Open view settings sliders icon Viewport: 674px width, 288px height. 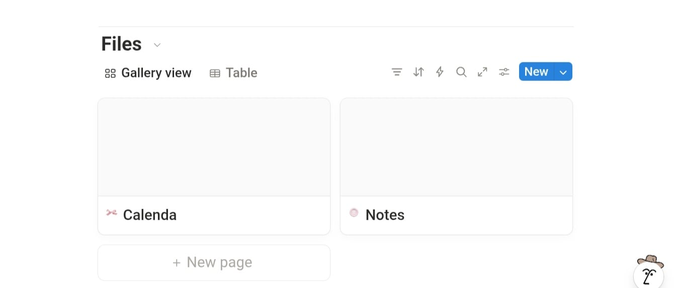pos(504,72)
